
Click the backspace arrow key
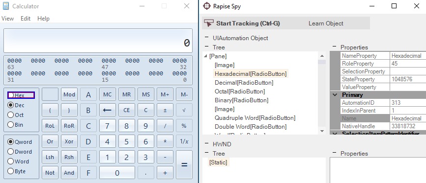[x=107, y=110]
